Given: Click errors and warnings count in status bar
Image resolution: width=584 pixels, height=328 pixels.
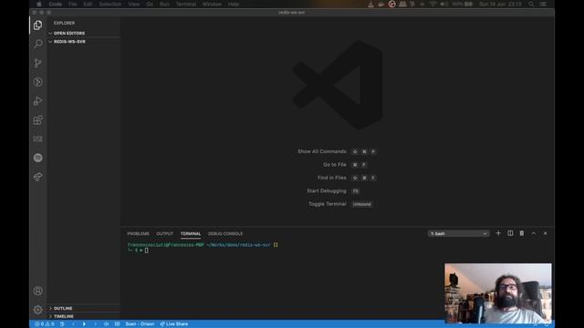Looking at the screenshot, I should point(45,324).
